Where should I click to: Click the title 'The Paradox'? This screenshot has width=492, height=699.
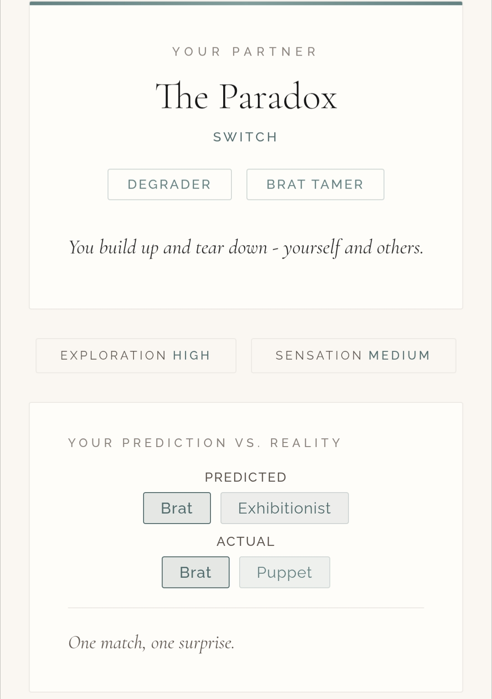tap(246, 97)
